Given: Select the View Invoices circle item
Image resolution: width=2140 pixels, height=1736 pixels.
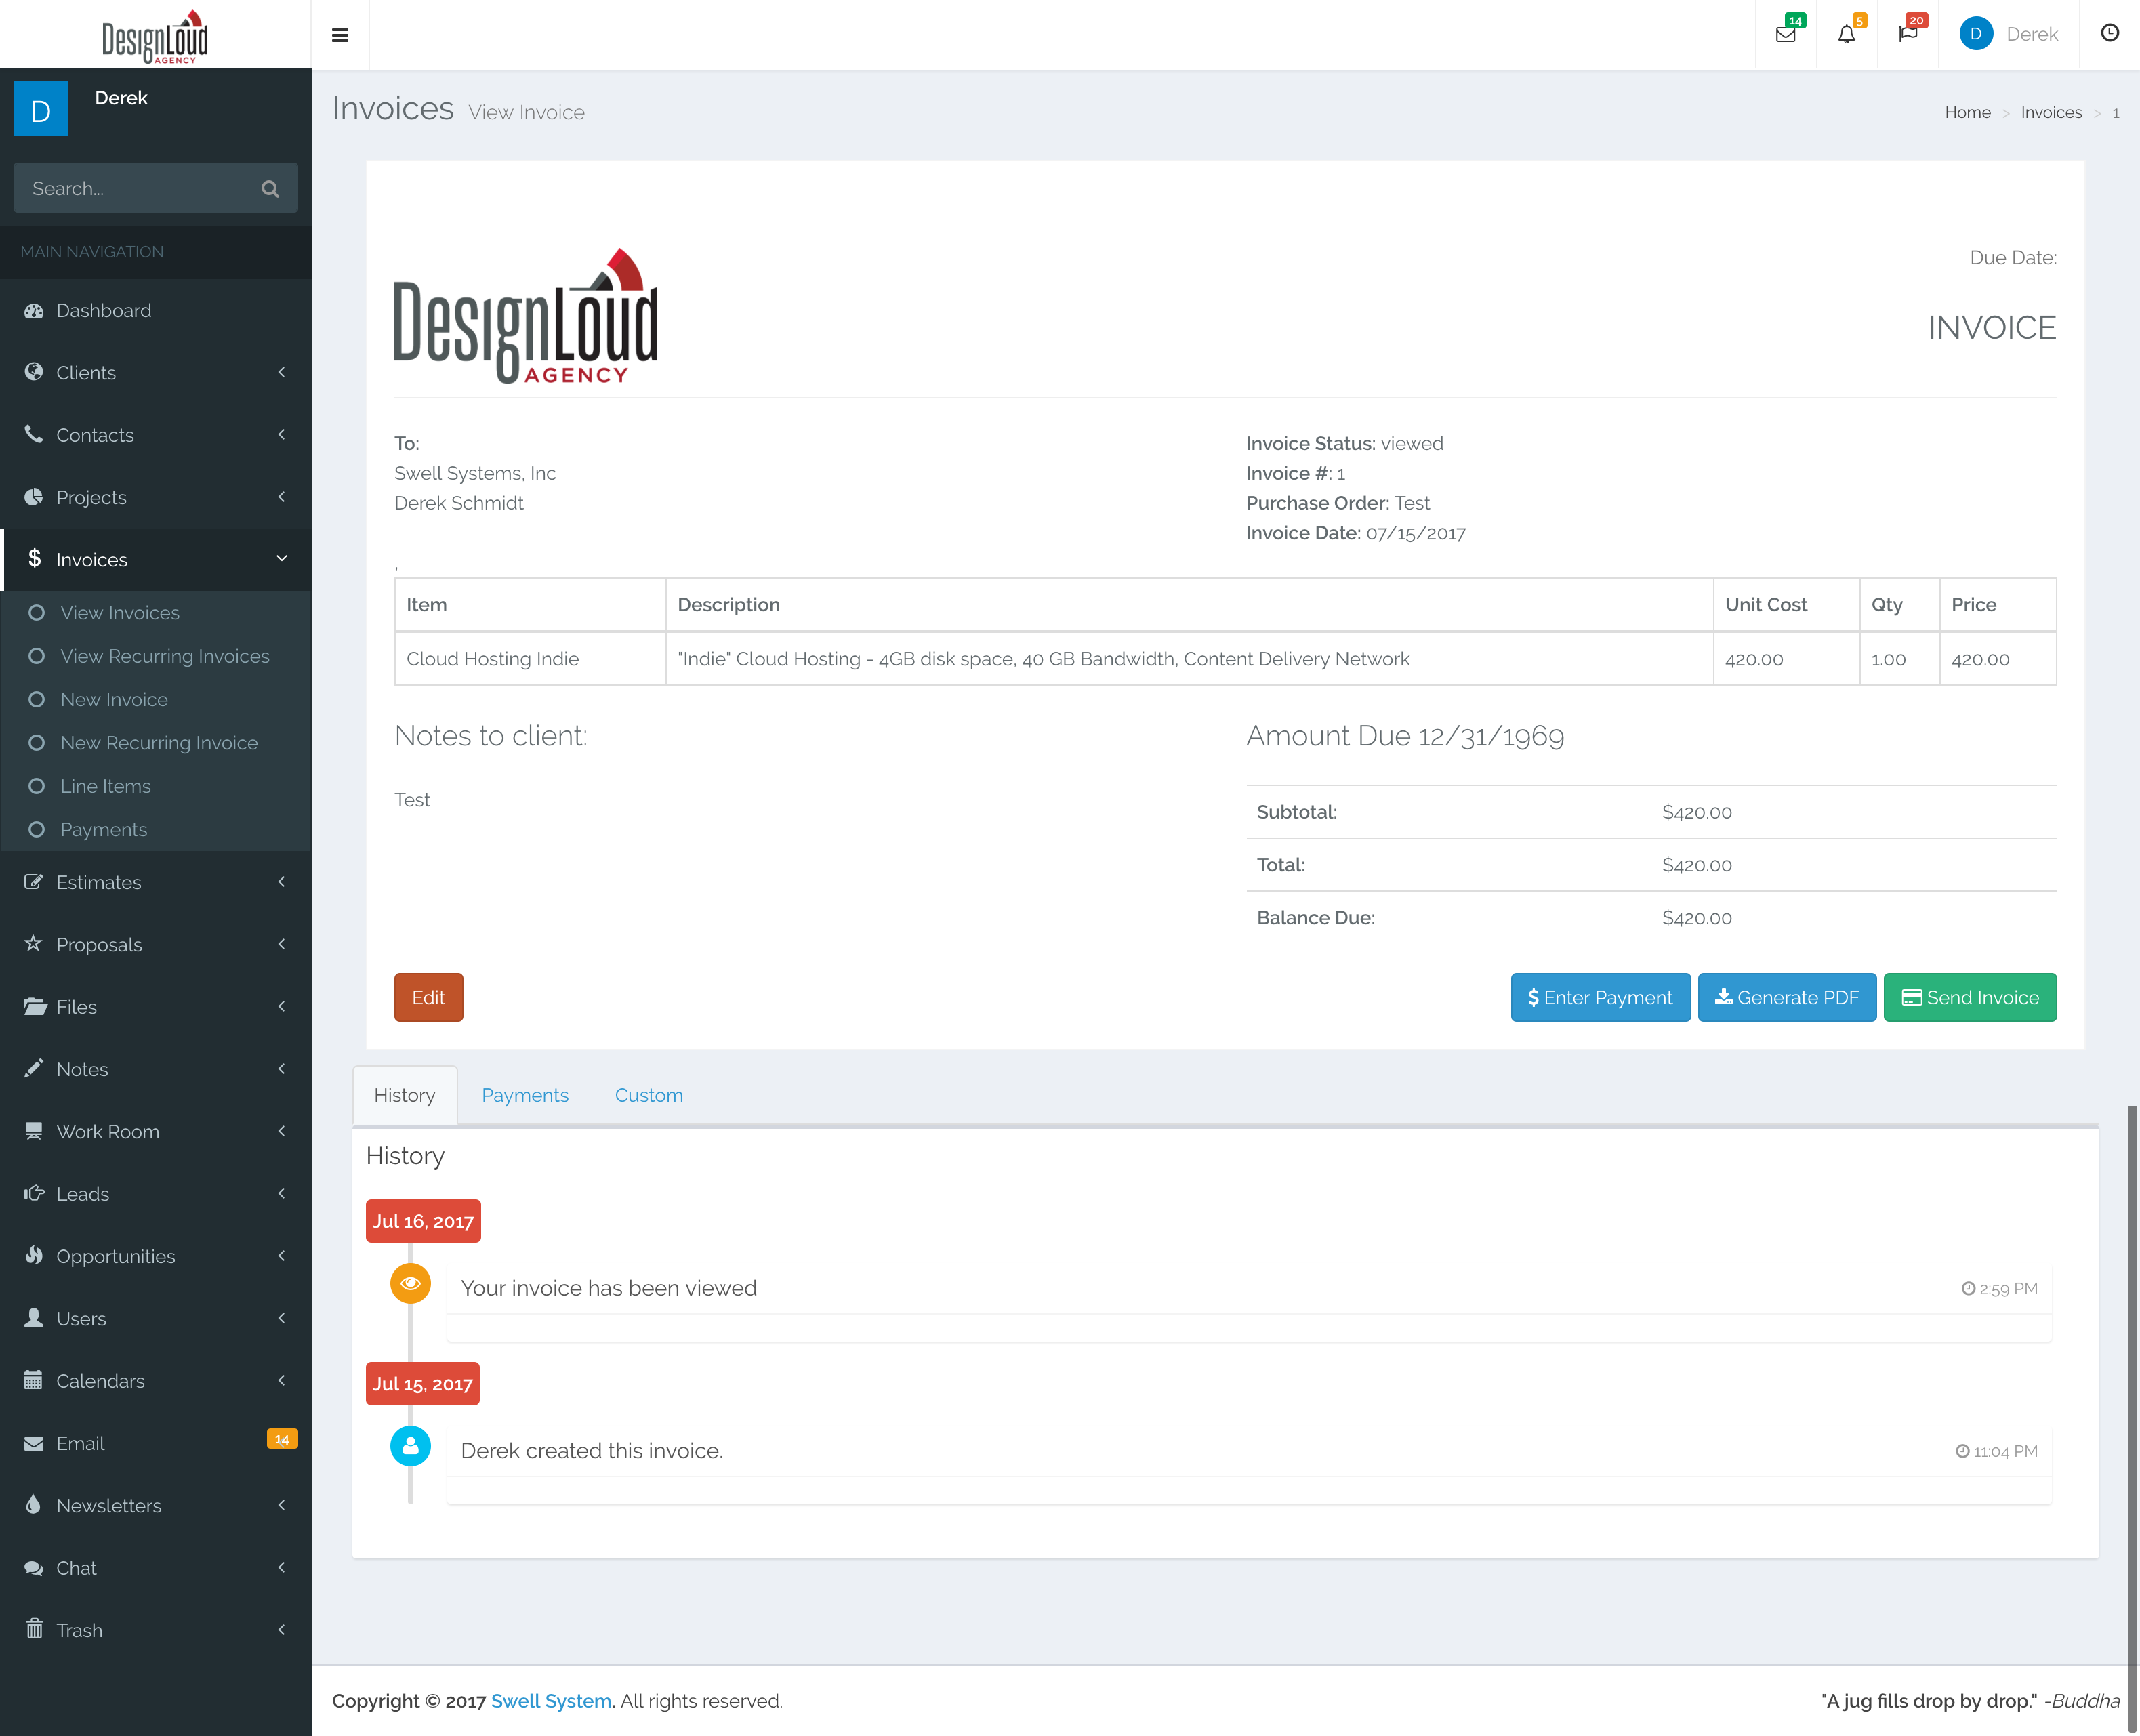Looking at the screenshot, I should pos(119,612).
